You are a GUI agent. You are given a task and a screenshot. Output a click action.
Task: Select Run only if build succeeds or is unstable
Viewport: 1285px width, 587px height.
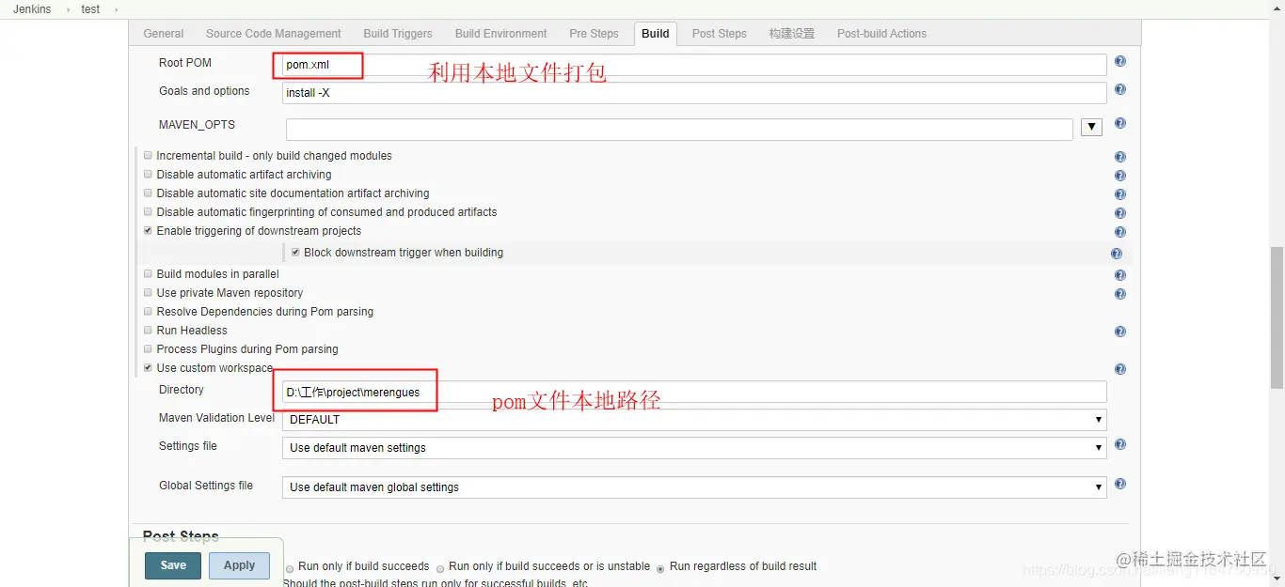[440, 569]
